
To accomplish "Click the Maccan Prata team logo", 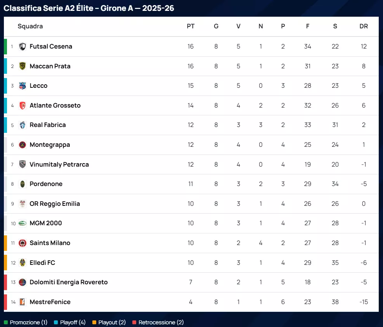I will (23, 66).
